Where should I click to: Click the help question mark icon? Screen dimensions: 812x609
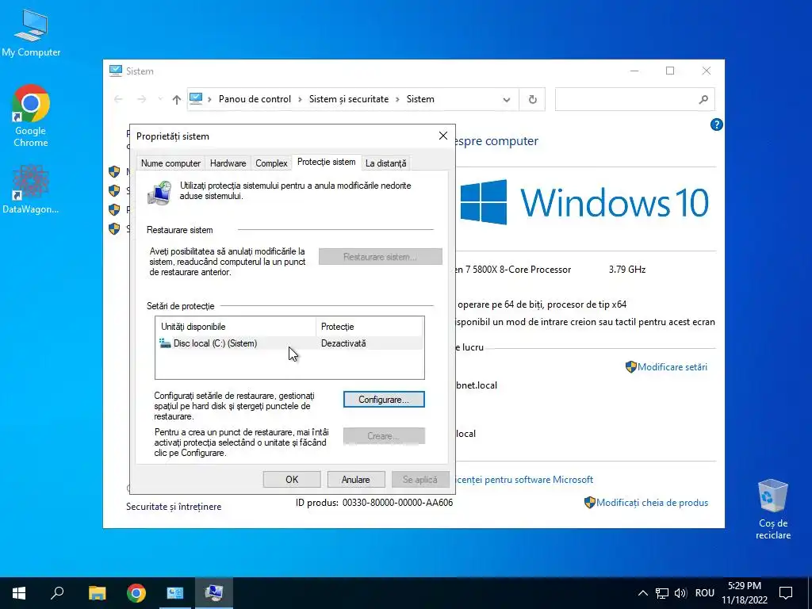[x=717, y=124]
